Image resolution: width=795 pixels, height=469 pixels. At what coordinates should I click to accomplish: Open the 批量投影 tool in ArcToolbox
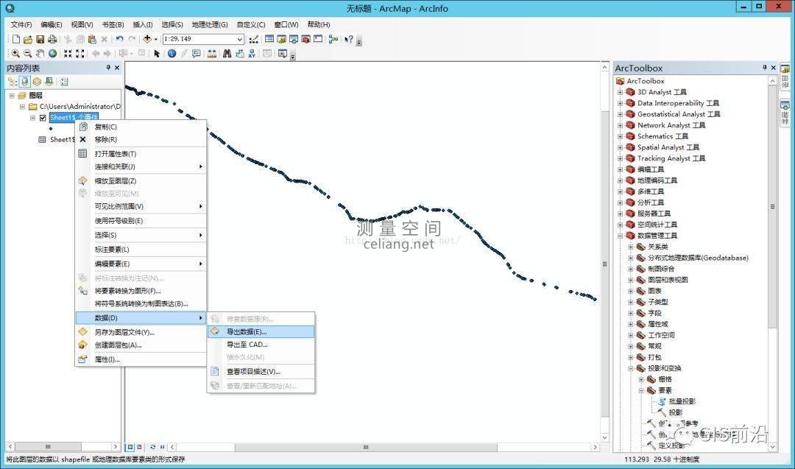pos(682,401)
